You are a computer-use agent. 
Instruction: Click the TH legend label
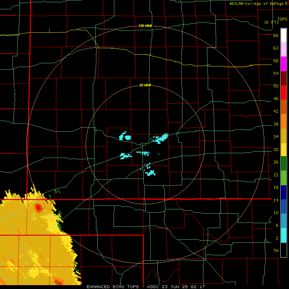(276, 251)
